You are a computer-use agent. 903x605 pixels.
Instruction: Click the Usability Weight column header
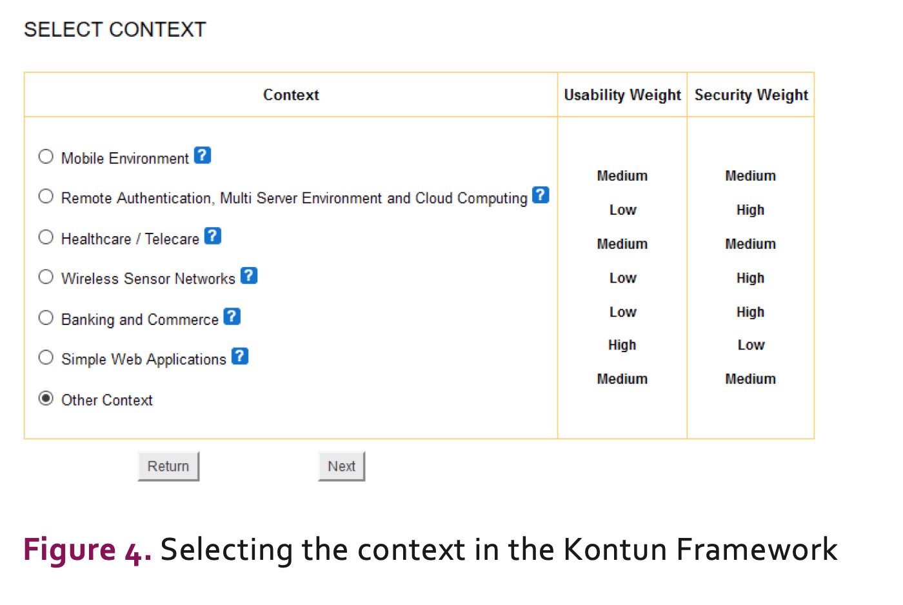tap(622, 95)
